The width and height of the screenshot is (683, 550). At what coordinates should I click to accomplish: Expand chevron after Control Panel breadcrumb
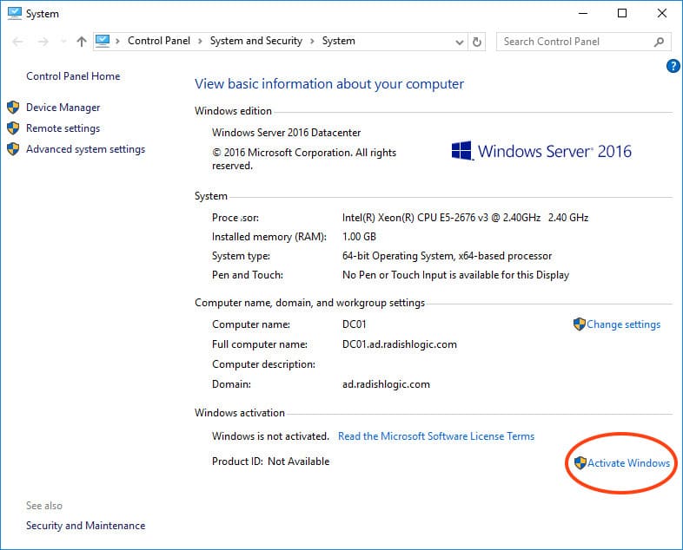[200, 41]
